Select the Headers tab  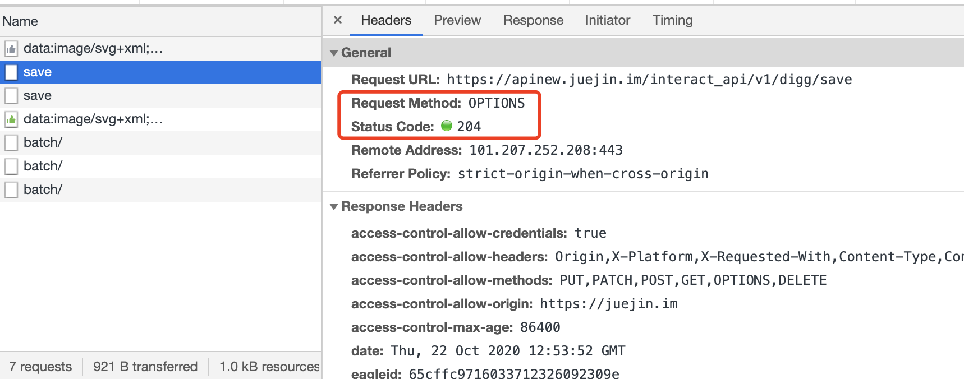pyautogui.click(x=386, y=20)
